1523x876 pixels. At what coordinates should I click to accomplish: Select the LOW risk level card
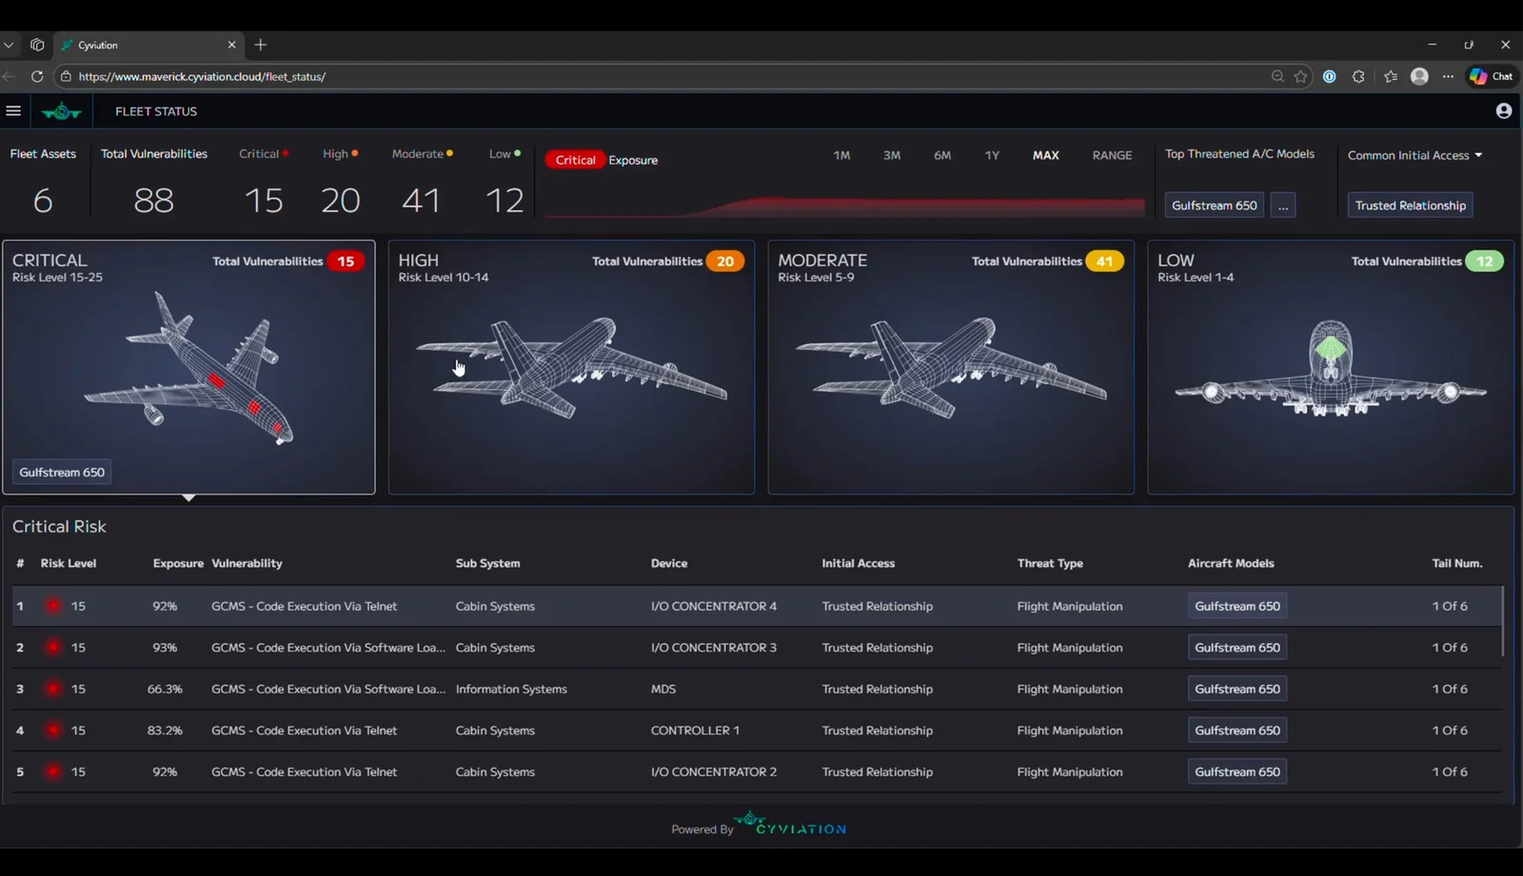(x=1331, y=367)
